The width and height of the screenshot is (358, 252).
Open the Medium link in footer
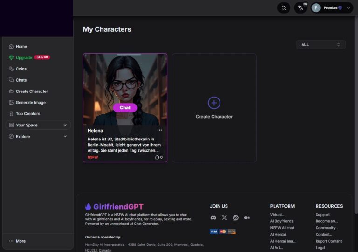point(247,217)
